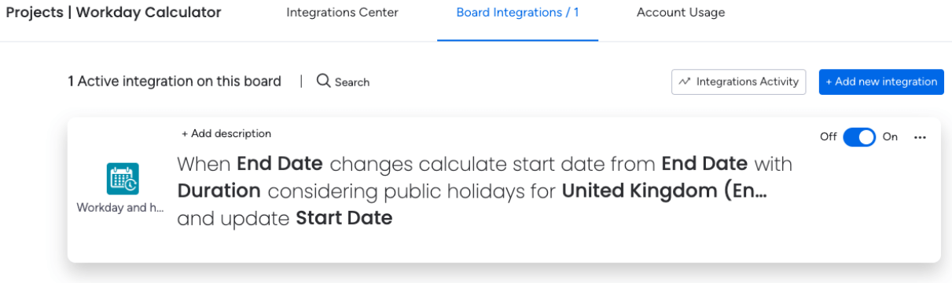Select first End Date field in recipe
Screen dimensions: 952x283
(x=280, y=164)
